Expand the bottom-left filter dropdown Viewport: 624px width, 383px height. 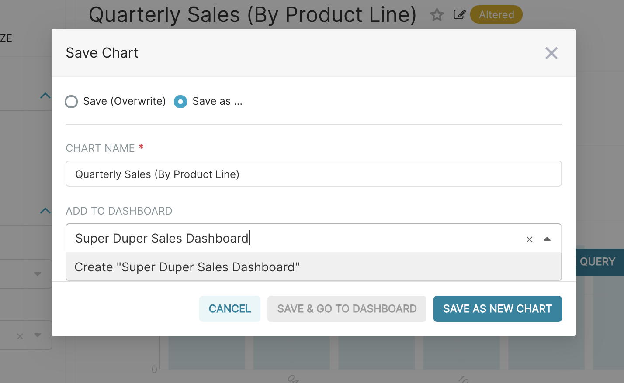37,336
